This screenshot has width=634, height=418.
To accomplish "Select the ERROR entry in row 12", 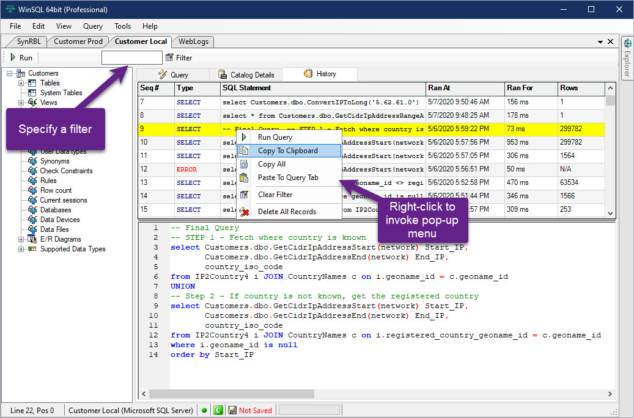I will point(186,170).
